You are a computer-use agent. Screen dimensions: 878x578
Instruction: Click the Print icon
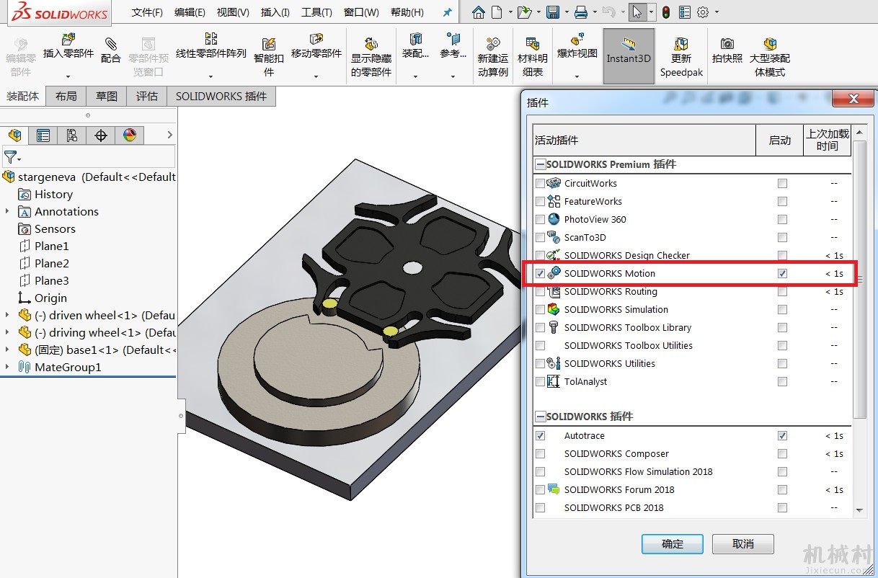click(581, 12)
